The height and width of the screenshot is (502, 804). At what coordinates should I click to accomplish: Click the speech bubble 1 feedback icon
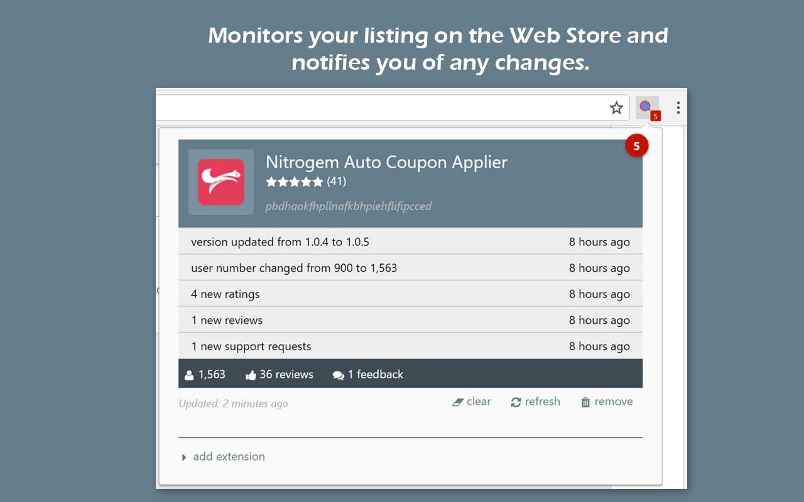click(339, 373)
